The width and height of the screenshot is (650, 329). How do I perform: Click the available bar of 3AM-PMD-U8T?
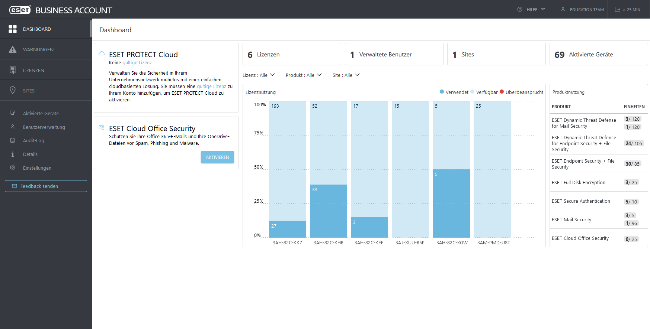[492, 169]
